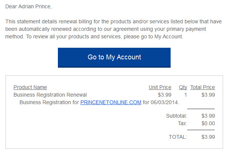
Task: Open the PRINCENETONLINE.COM link
Action: pos(111,102)
